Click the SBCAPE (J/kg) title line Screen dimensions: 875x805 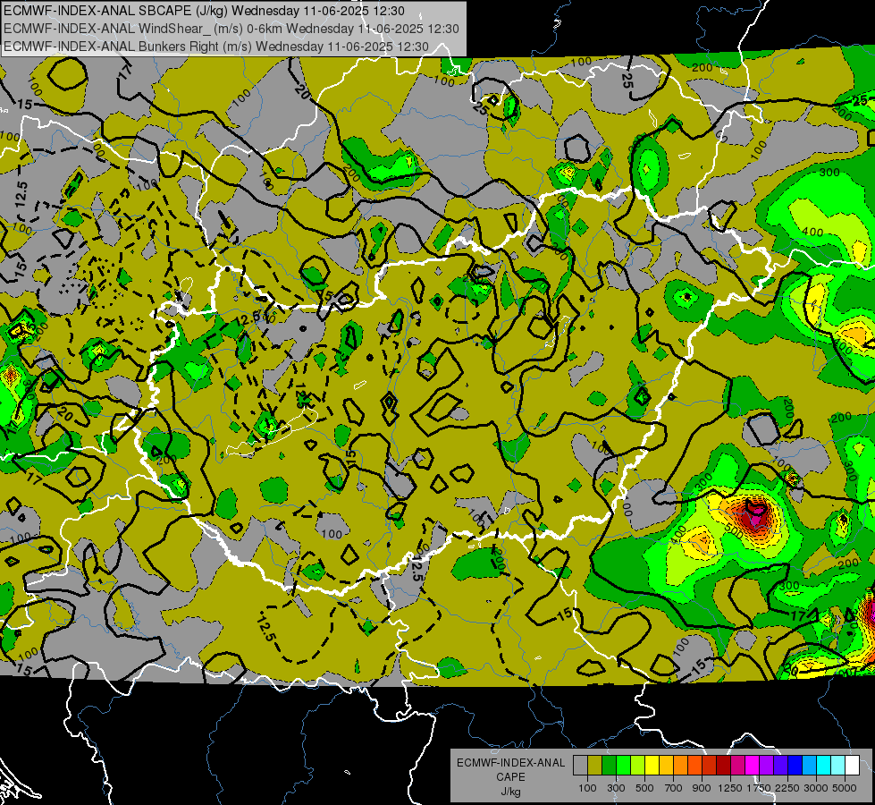click(x=205, y=11)
